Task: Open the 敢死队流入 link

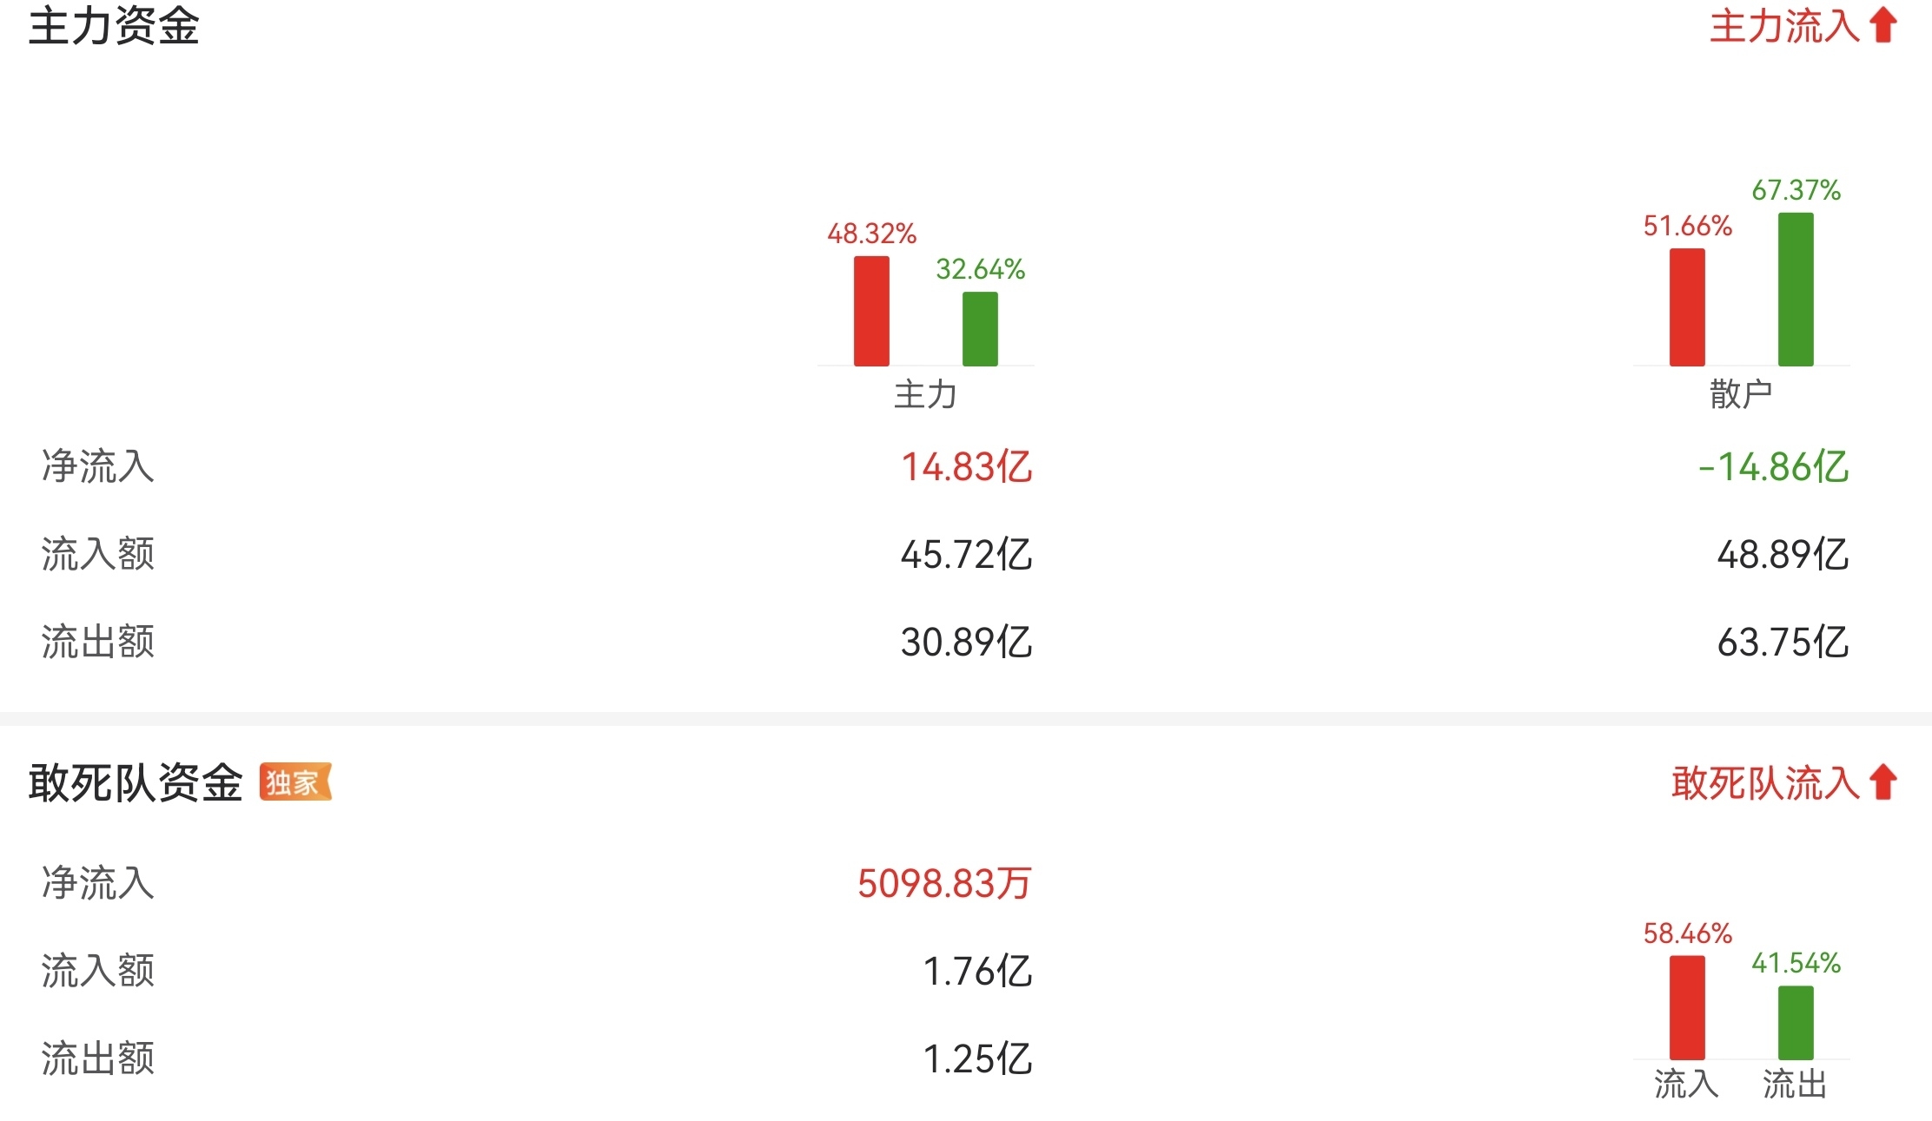Action: 1765,783
